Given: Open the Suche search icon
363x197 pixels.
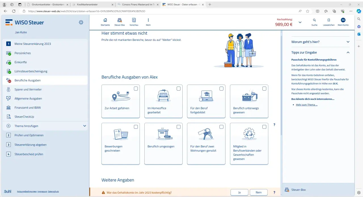Looking at the screenshot, I should pyautogui.click(x=314, y=20).
